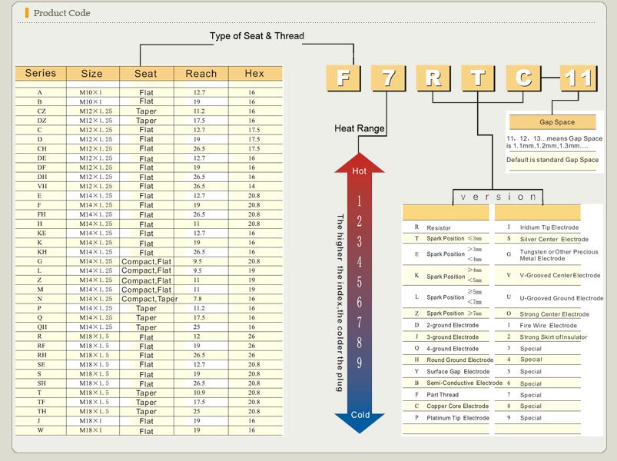Click heat index '3' on the arrow
617x461 pixels.
(360, 241)
